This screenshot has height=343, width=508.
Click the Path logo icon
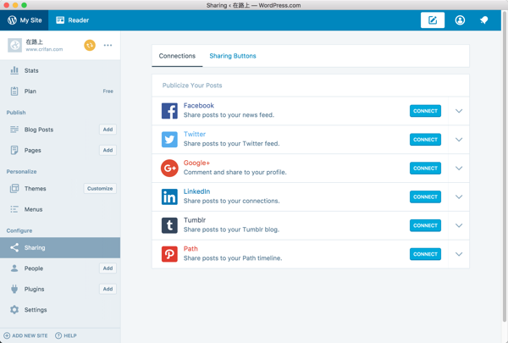(x=169, y=254)
